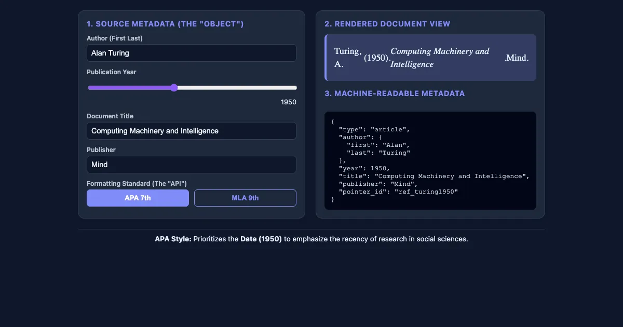Click 'Date (1950)' in the APA explanation

(x=261, y=239)
